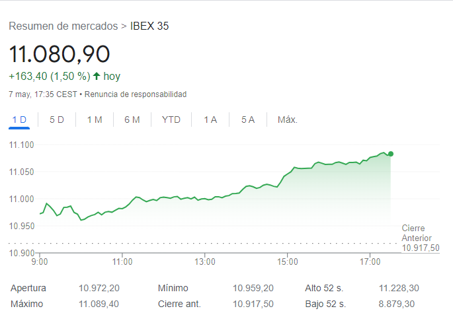Click the green upward arrow icon

coord(97,76)
